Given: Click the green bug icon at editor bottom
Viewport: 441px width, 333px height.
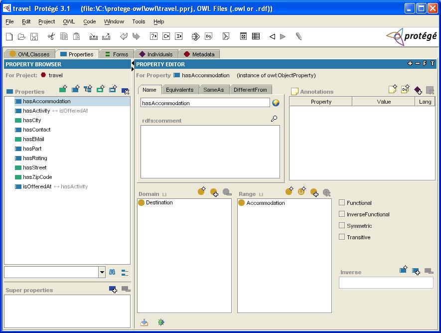Looking at the screenshot, I should pyautogui.click(x=161, y=323).
